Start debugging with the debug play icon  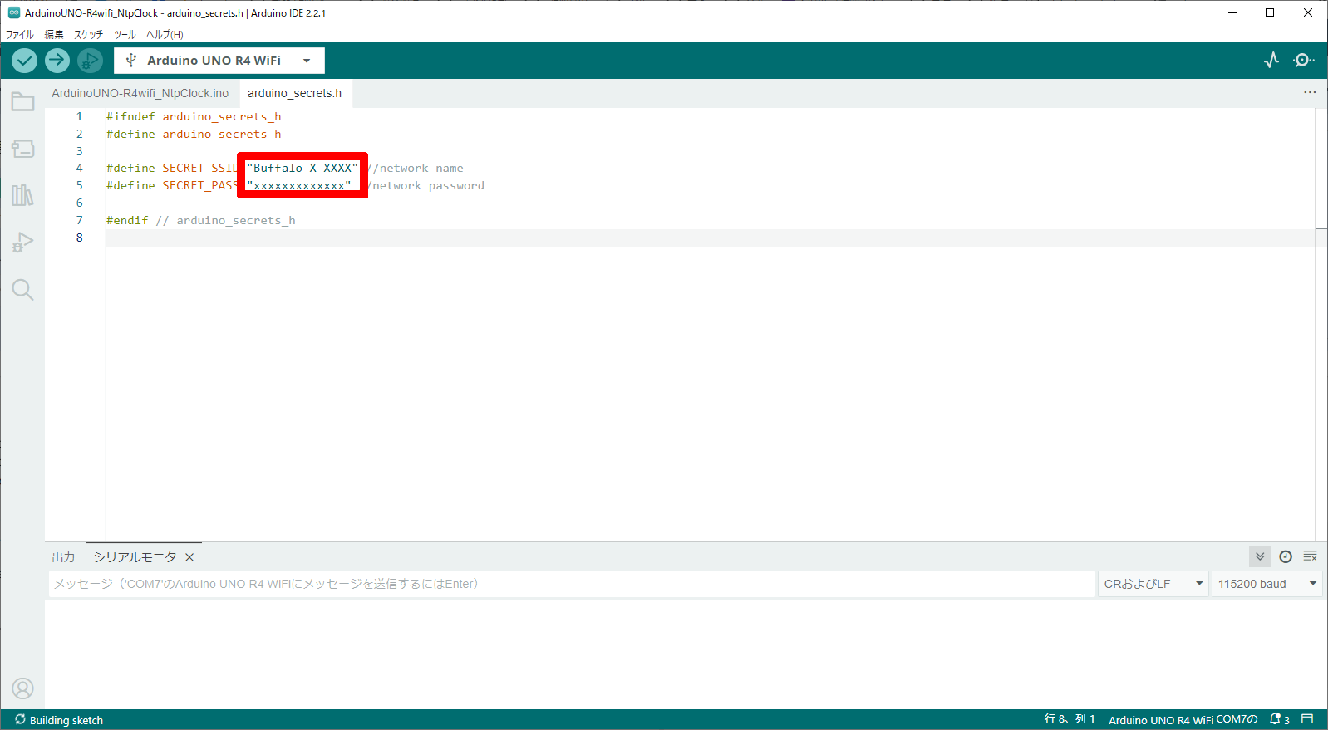(x=90, y=61)
